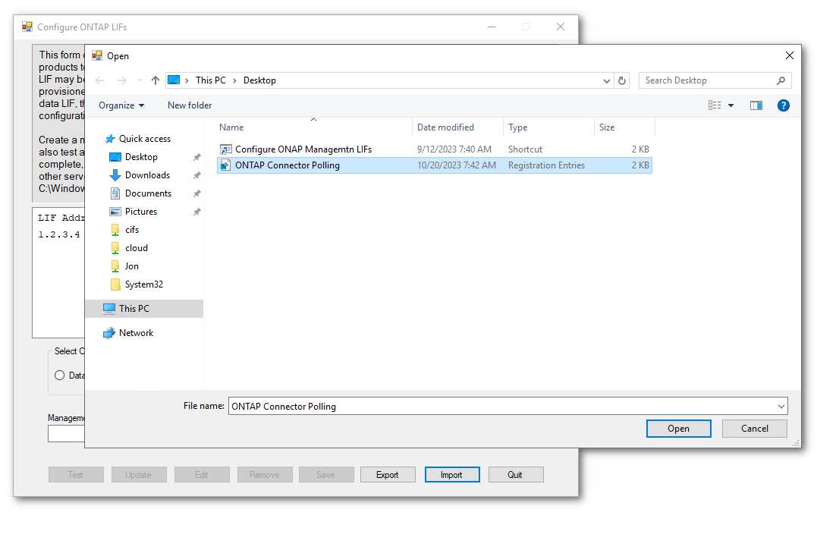
Task: Expand the File name combo box dropdown
Action: coord(781,407)
